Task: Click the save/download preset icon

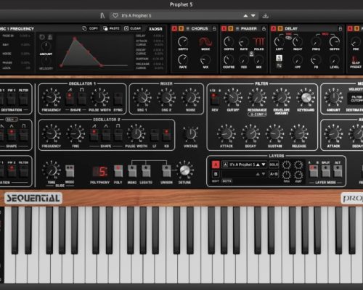Action: point(266,16)
